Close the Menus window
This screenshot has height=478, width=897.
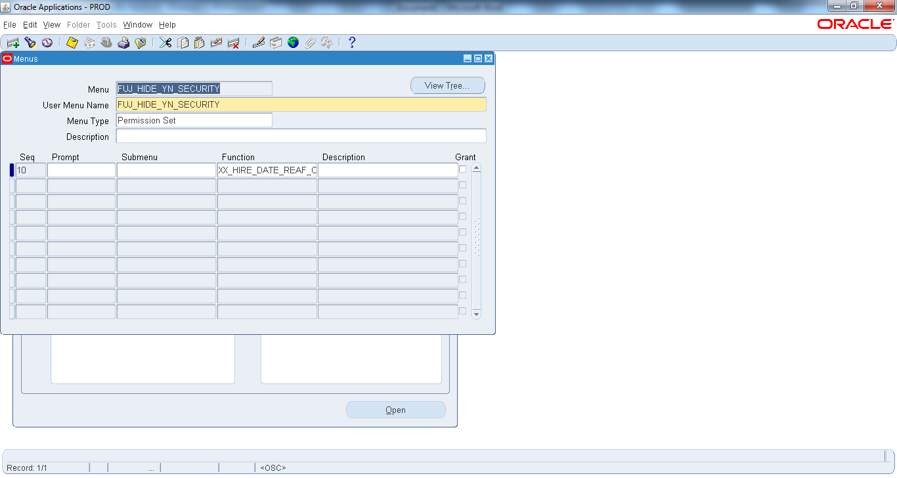(489, 58)
